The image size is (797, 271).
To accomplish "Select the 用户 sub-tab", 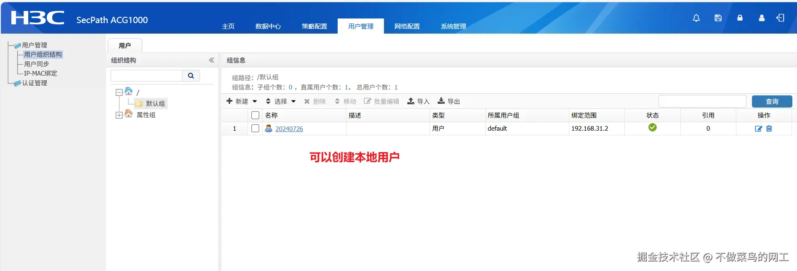I will 125,45.
